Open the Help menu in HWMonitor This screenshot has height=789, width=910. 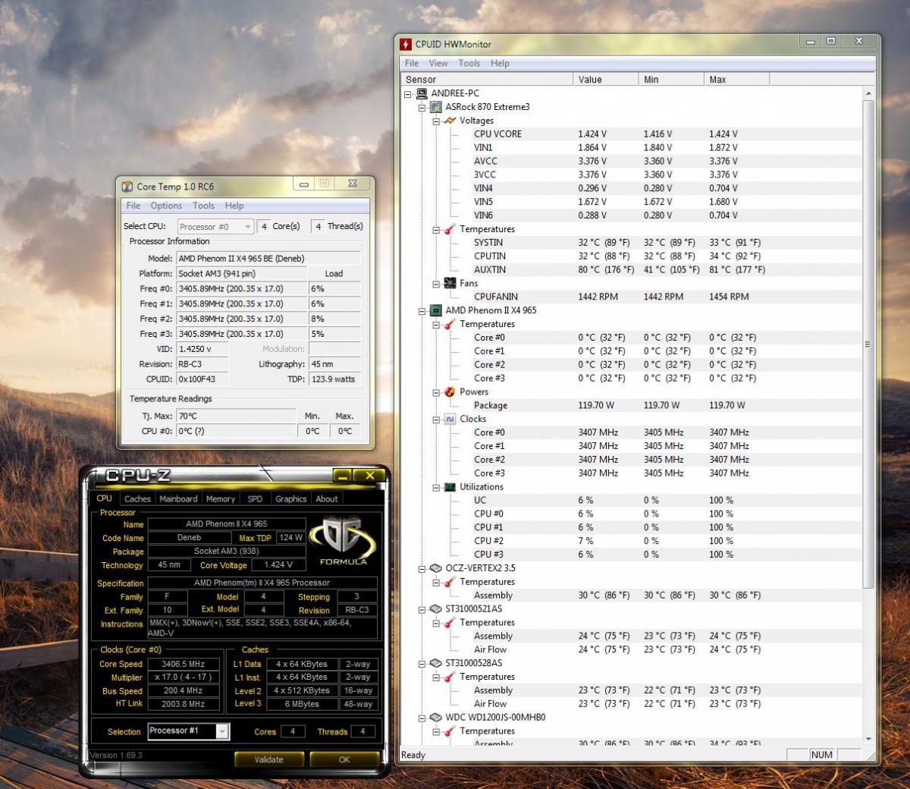click(x=500, y=64)
